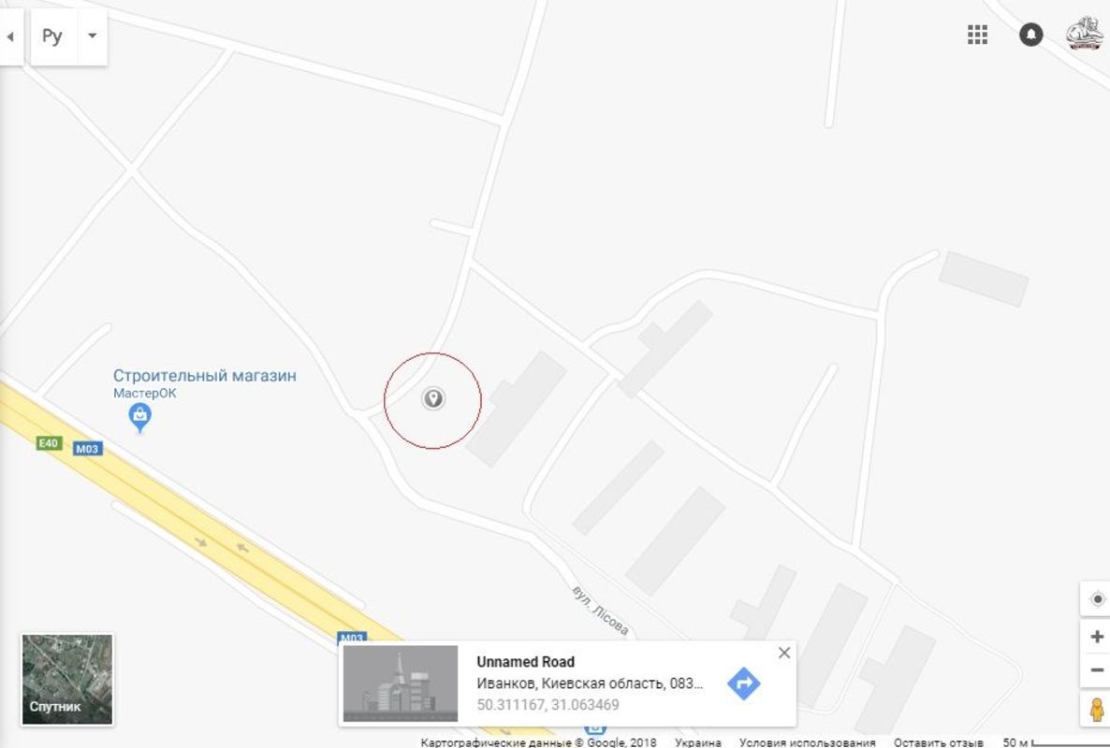Viewport: 1110px width, 748px height.
Task: Open the Unnamed Road place photo thumbnail
Action: [401, 683]
